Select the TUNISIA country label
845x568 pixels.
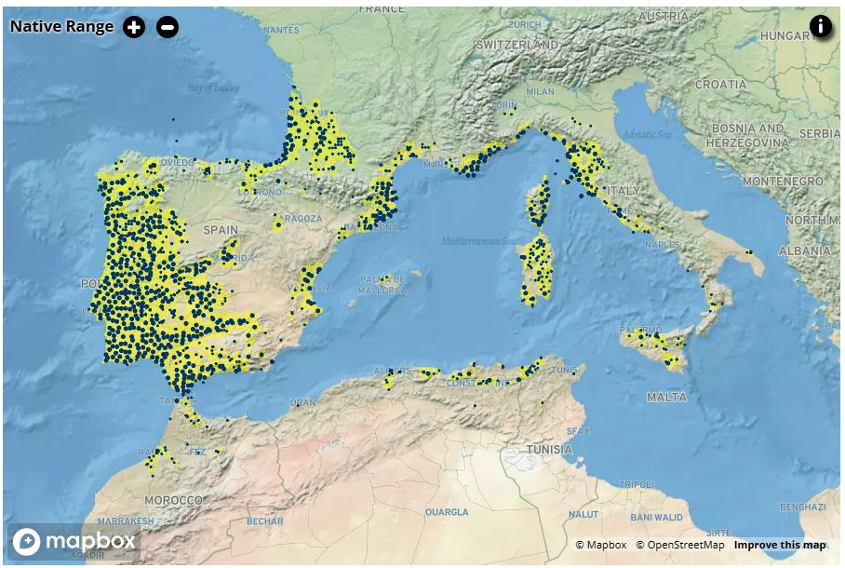point(548,450)
